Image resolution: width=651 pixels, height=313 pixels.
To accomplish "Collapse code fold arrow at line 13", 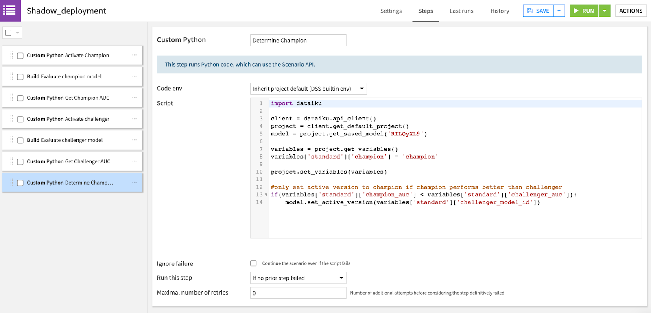I will (x=266, y=195).
